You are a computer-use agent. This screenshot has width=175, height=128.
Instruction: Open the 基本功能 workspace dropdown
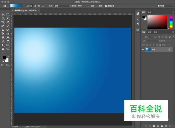pyautogui.click(x=165, y=6)
